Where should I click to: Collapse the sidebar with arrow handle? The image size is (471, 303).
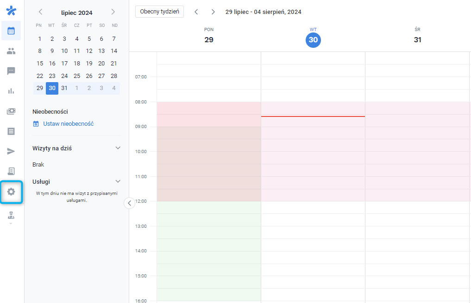[129, 203]
